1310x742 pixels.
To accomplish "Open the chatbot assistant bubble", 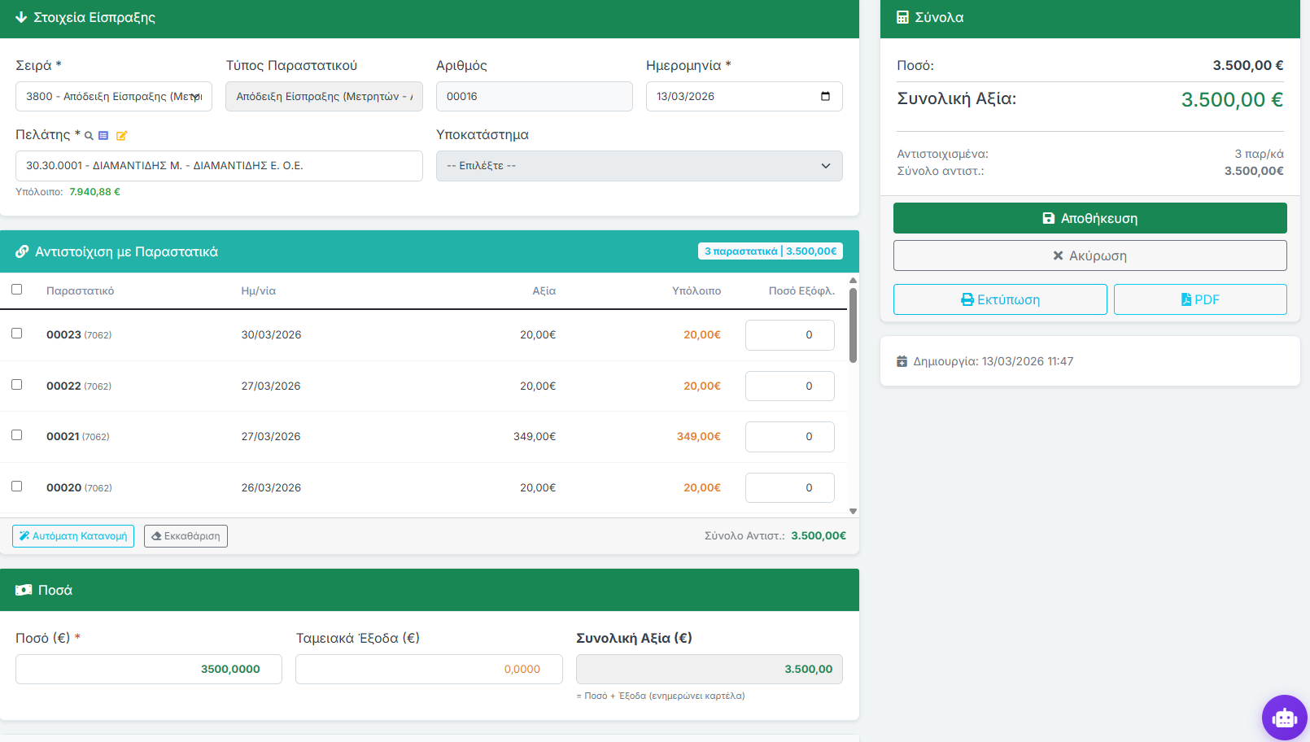I will pyautogui.click(x=1285, y=718).
